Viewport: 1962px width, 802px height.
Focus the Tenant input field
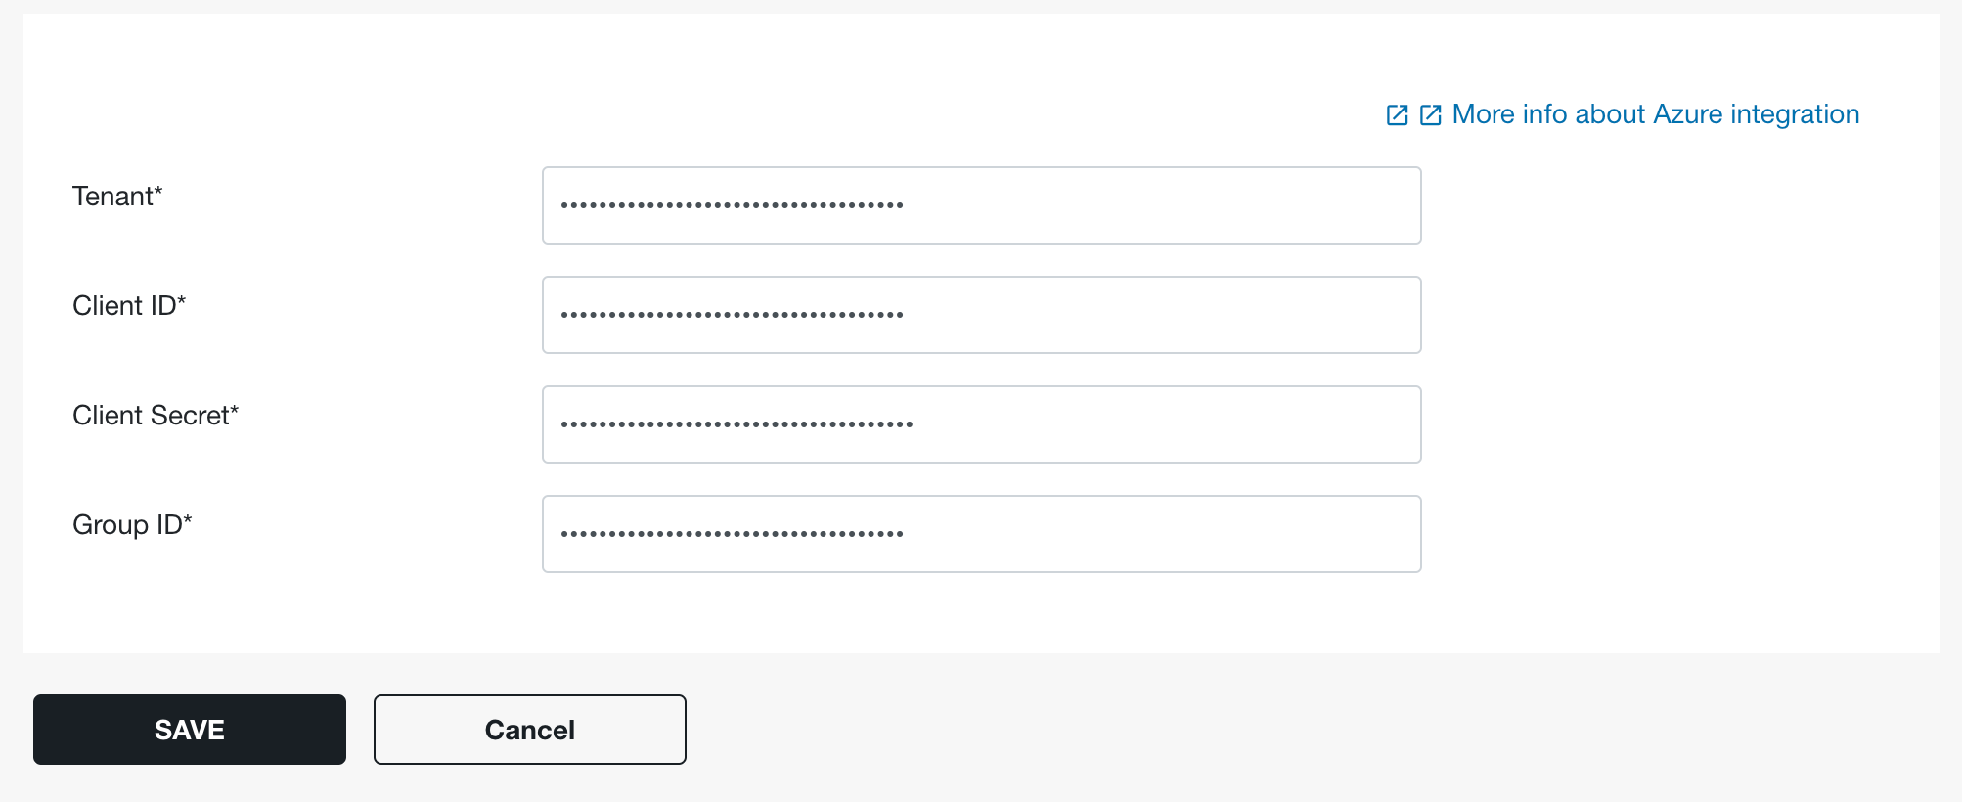981,205
